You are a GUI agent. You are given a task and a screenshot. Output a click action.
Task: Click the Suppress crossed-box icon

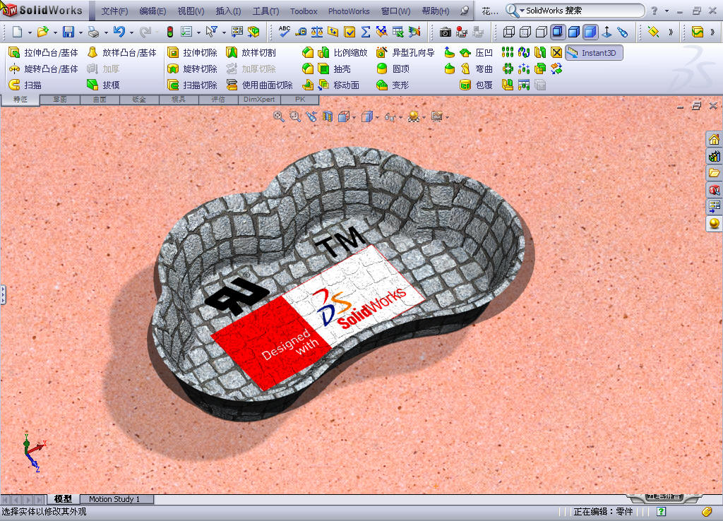tap(556, 52)
